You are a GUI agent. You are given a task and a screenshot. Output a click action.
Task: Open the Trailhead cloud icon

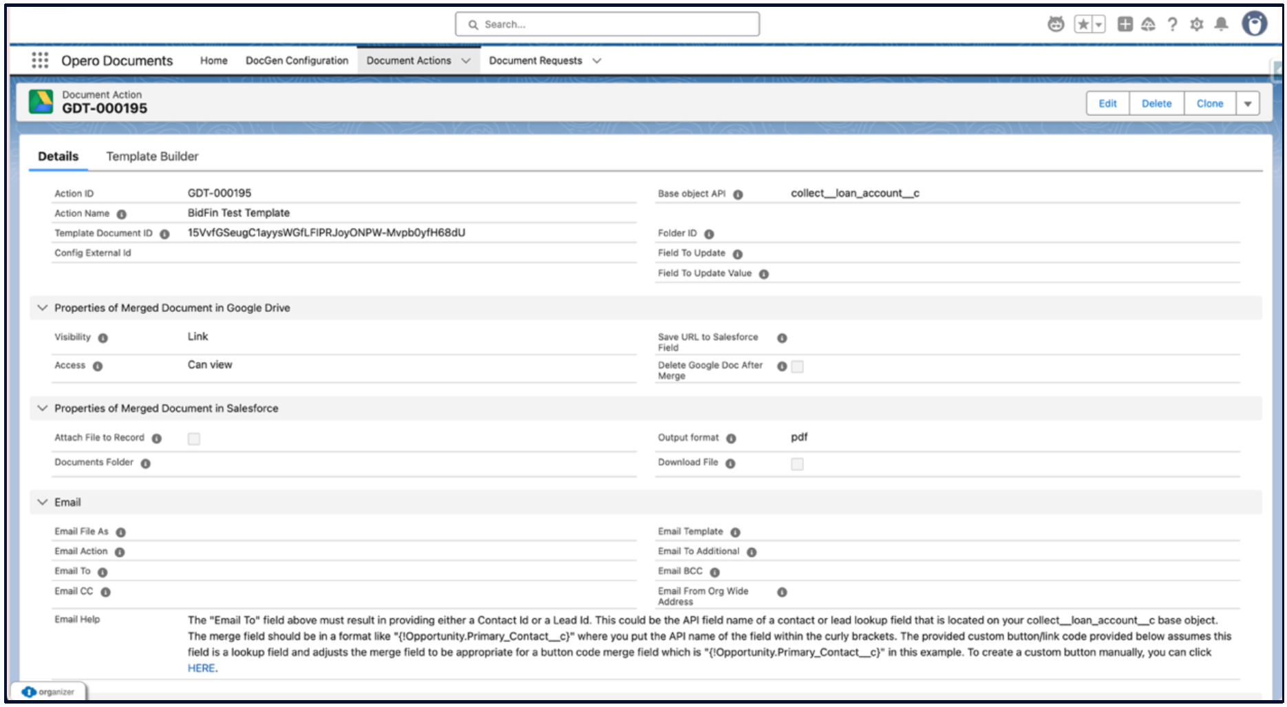pos(1148,25)
